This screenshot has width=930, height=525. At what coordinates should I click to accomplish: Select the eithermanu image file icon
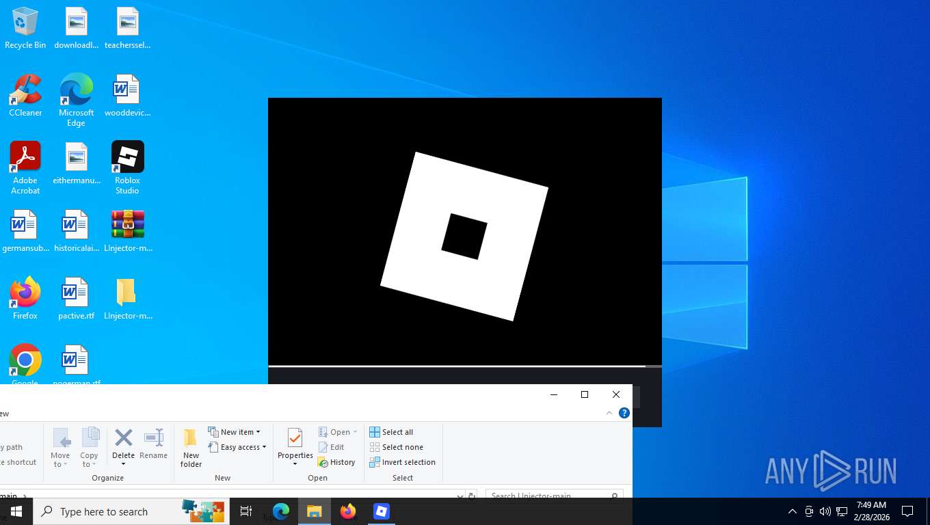click(76, 163)
